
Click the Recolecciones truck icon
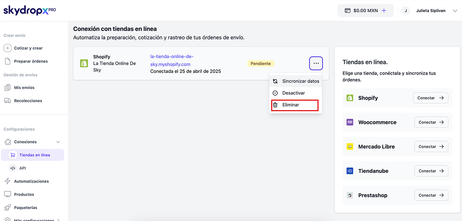(8, 101)
